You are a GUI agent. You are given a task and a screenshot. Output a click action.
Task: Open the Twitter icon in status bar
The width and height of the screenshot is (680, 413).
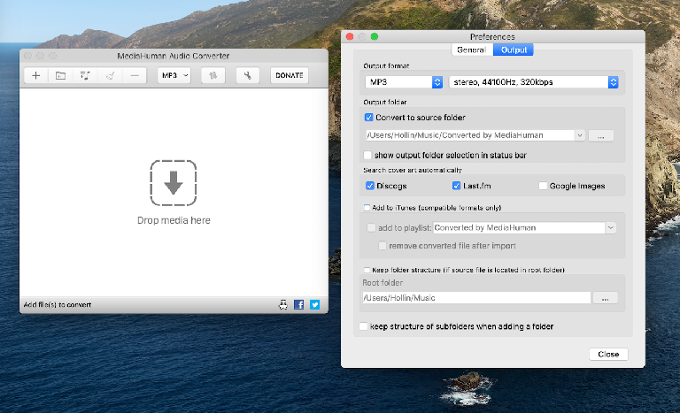(x=315, y=304)
